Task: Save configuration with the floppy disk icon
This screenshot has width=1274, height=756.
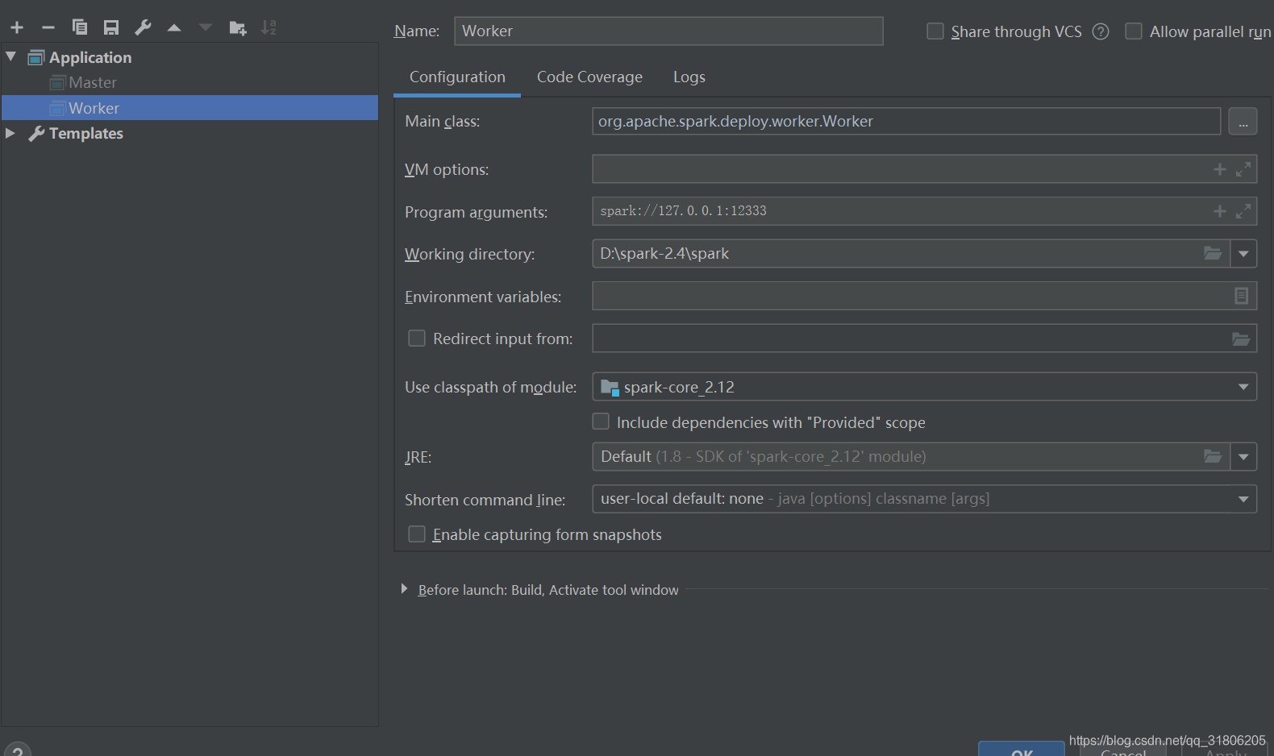Action: pos(111,27)
